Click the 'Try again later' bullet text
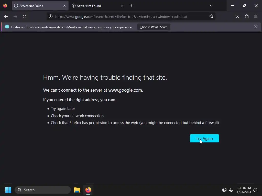The height and width of the screenshot is (196, 262). coord(63,109)
